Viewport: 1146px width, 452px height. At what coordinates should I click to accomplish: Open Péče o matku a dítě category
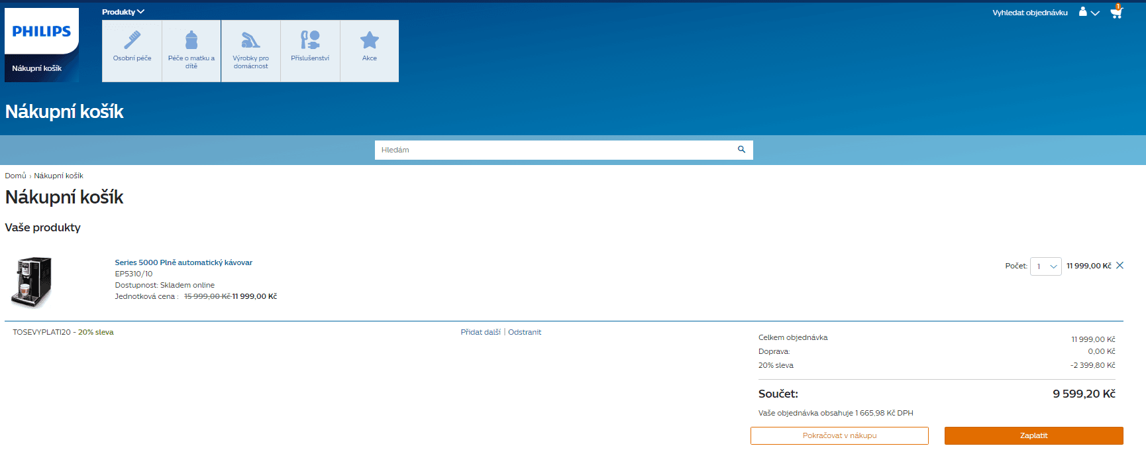click(191, 50)
